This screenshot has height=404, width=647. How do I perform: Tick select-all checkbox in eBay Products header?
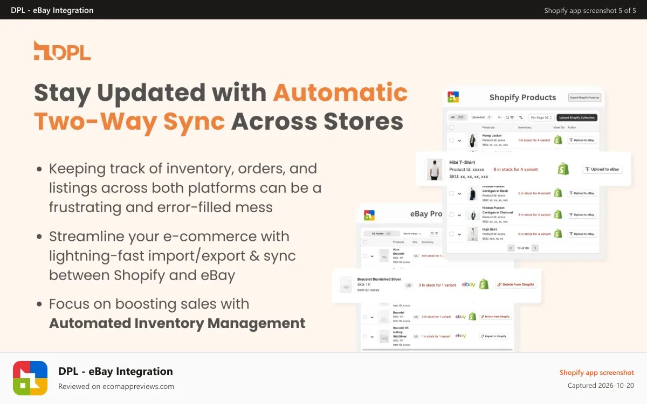pos(365,242)
